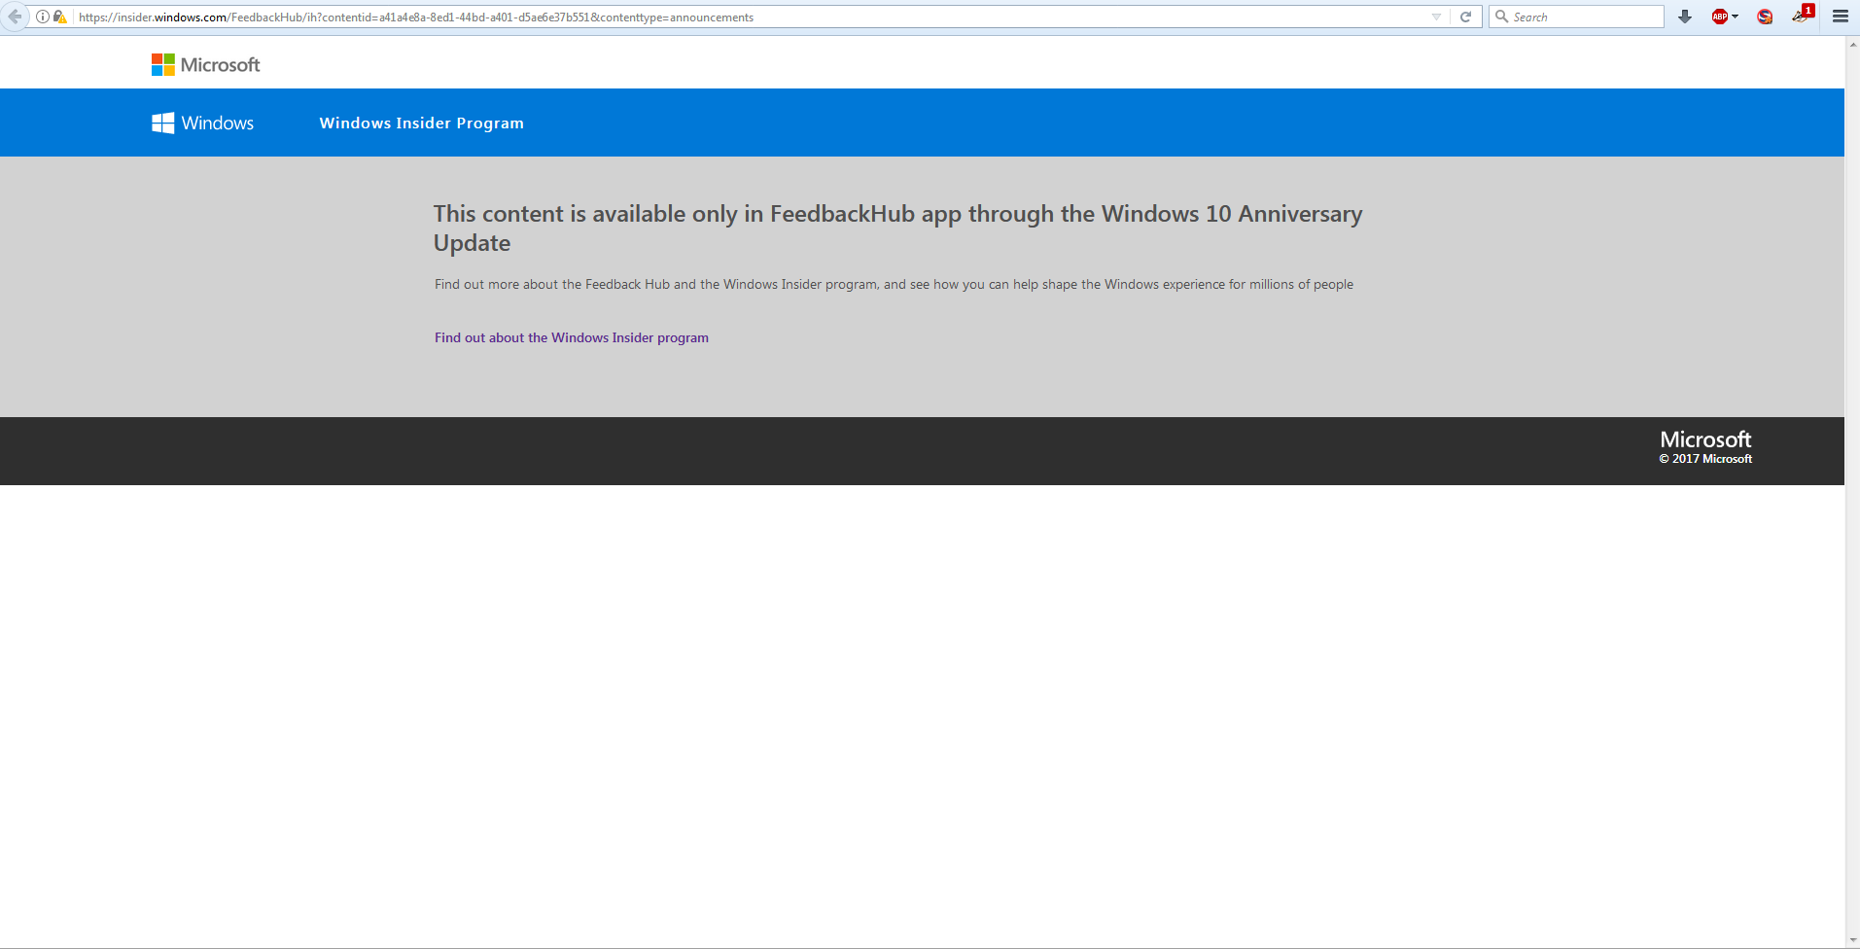Viewport: 1860px width, 949px height.
Task: Click the padlock with warning triangle icon
Action: tap(60, 17)
